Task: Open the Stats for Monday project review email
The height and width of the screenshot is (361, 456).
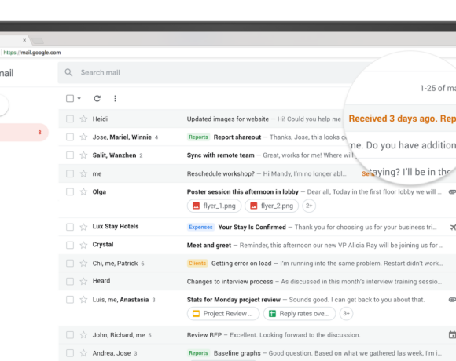Action: [257, 308]
